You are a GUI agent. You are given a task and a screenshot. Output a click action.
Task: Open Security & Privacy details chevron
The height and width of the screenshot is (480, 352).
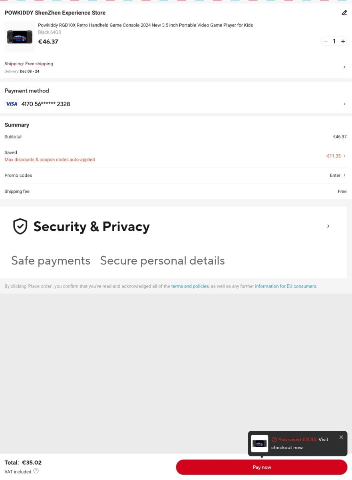[x=328, y=226]
